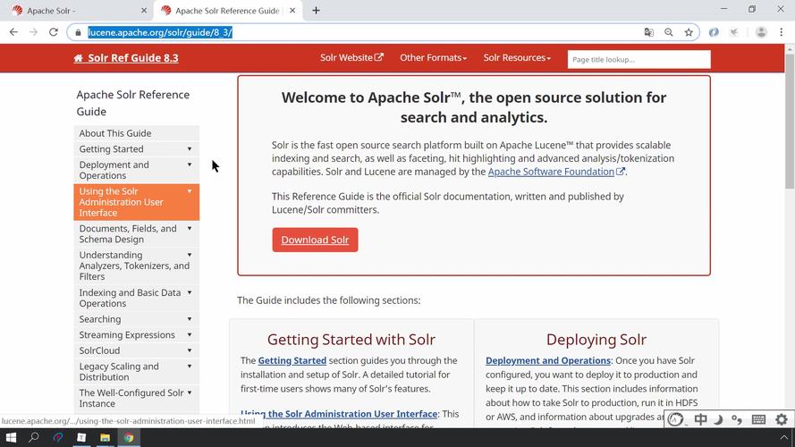The image size is (795, 447).
Task: Click the IME keyboard icon
Action: pyautogui.click(x=758, y=419)
